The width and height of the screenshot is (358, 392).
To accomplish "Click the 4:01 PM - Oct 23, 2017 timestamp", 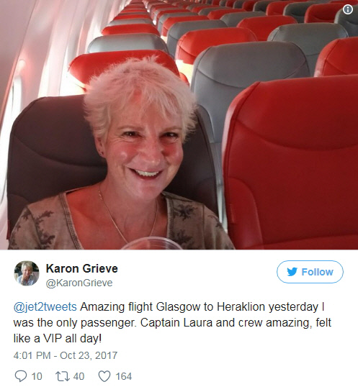I will tap(66, 355).
